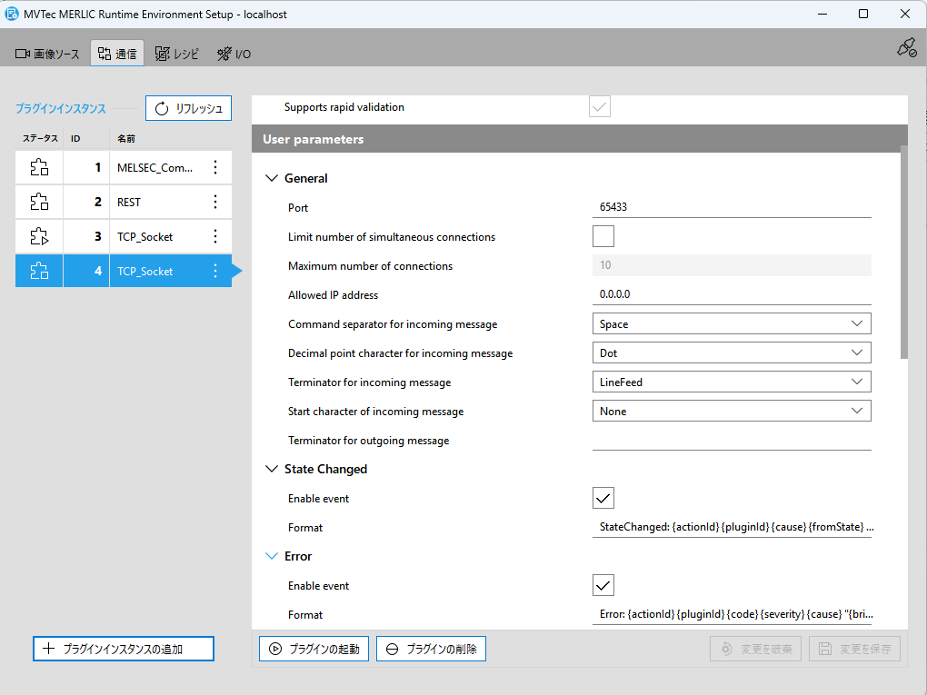Viewport: 927px width, 695px height.
Task: Click the Port input field
Action: pos(732,207)
